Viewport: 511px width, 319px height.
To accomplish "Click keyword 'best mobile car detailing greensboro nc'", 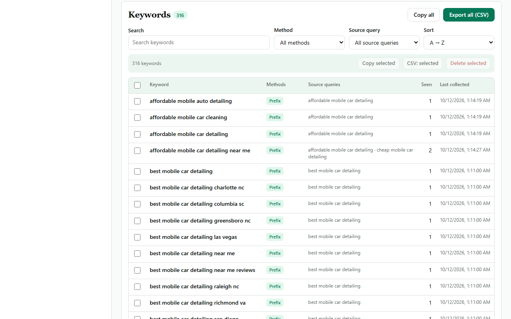I will coord(200,221).
